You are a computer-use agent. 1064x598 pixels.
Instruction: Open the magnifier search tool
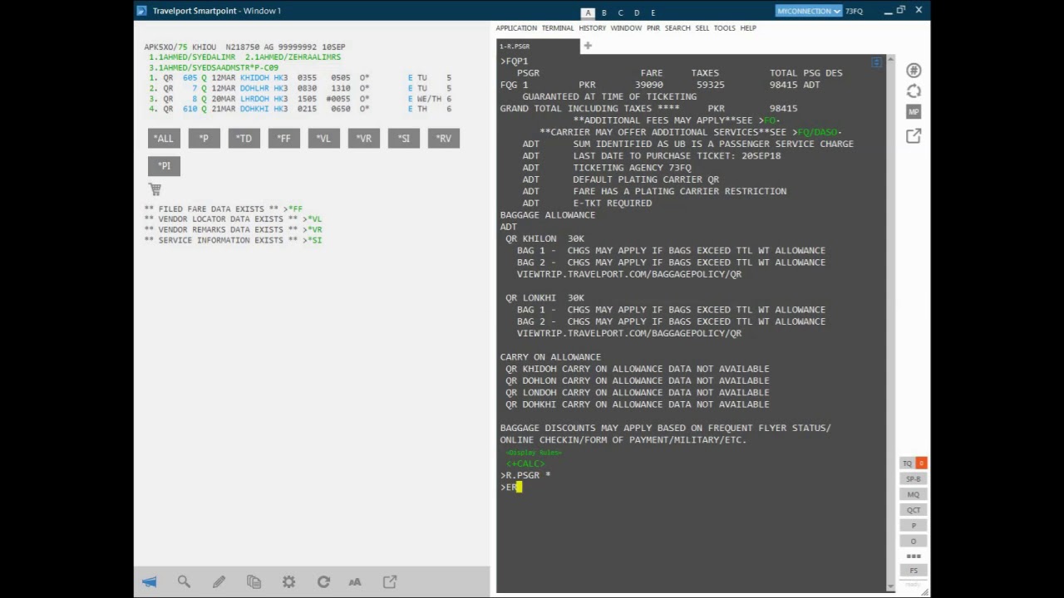click(184, 582)
